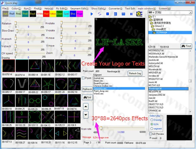The width and height of the screenshot is (196, 149).
Task: Select the segment radio option
Action: [152, 128]
